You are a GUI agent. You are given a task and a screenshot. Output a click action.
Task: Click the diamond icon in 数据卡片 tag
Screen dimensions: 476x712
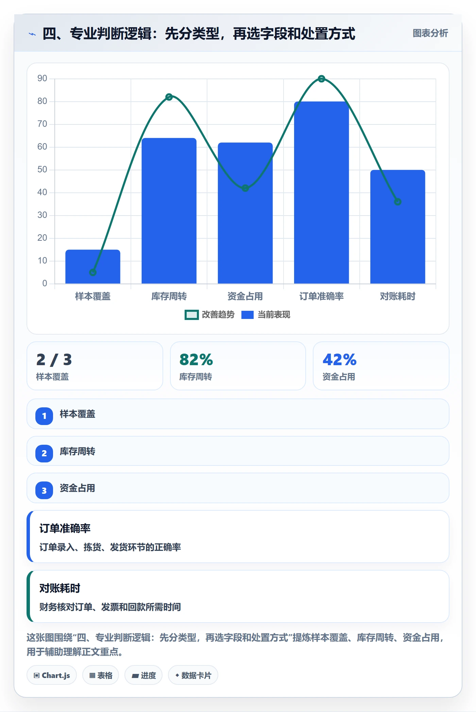point(177,675)
